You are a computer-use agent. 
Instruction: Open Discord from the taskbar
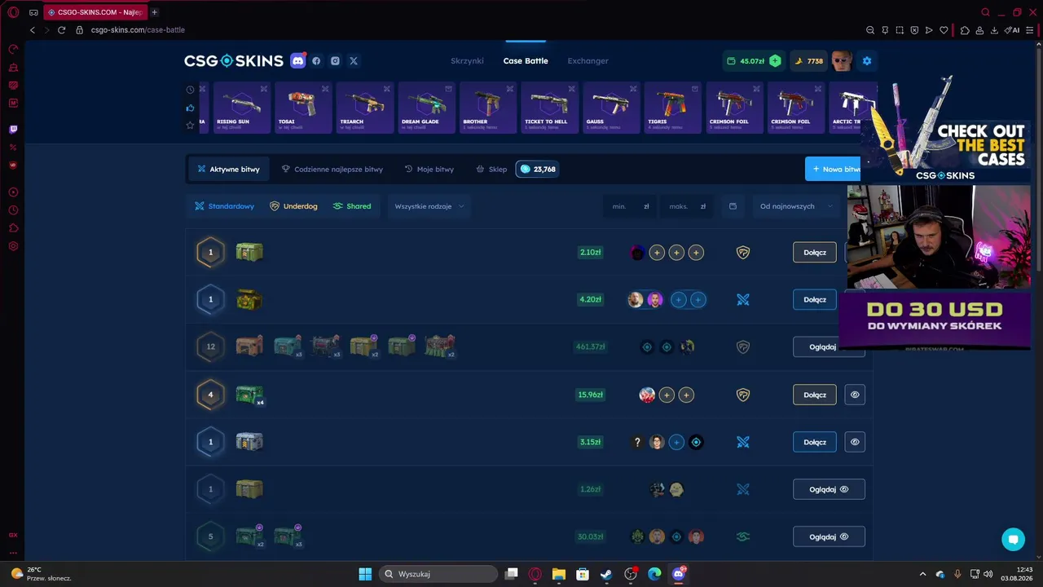point(679,574)
